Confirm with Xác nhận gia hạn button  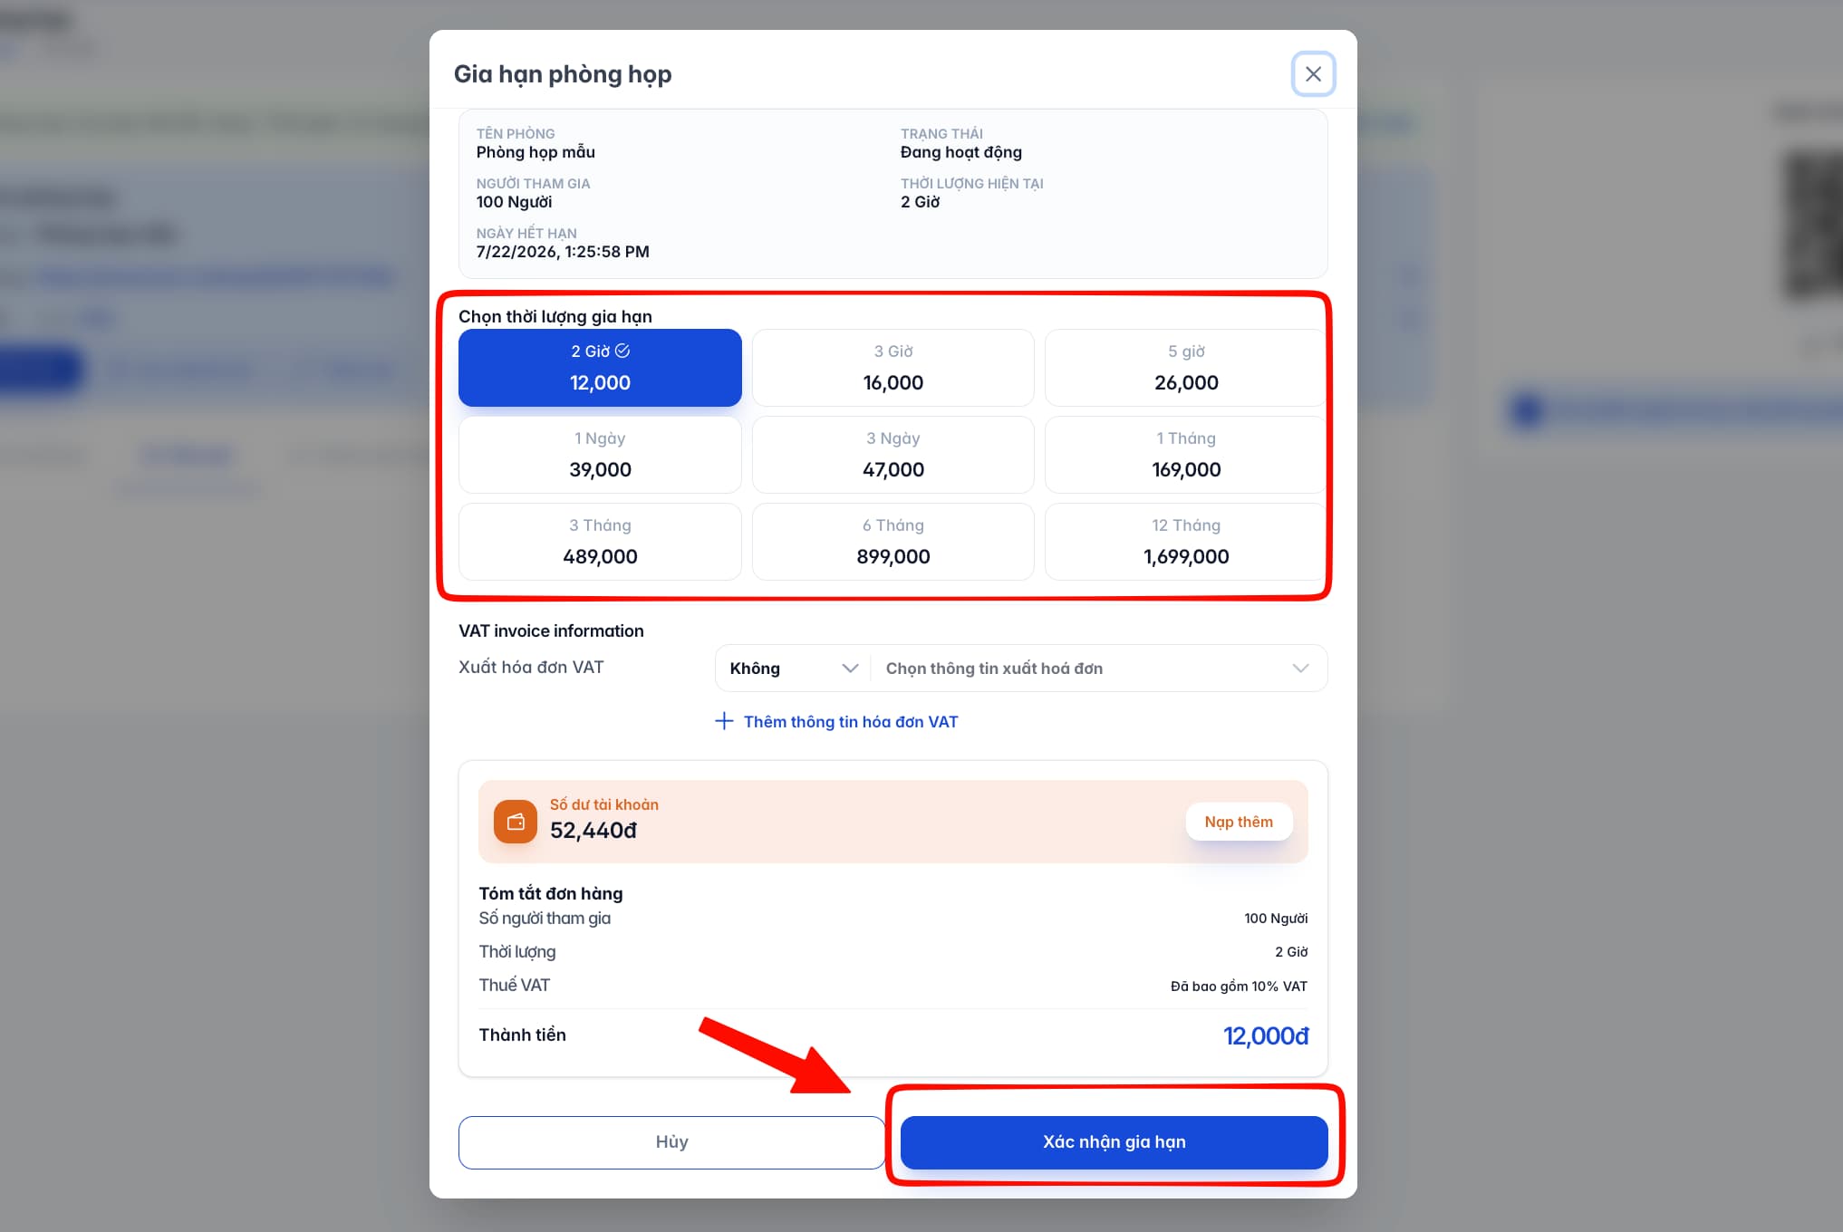(x=1114, y=1142)
